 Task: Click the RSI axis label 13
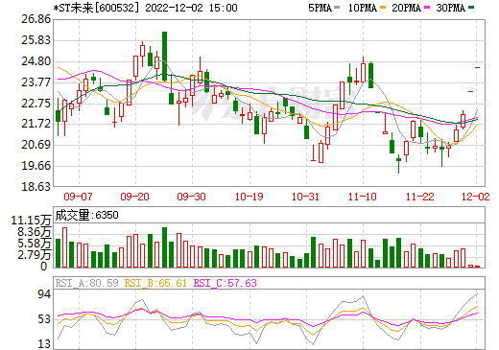click(x=44, y=344)
